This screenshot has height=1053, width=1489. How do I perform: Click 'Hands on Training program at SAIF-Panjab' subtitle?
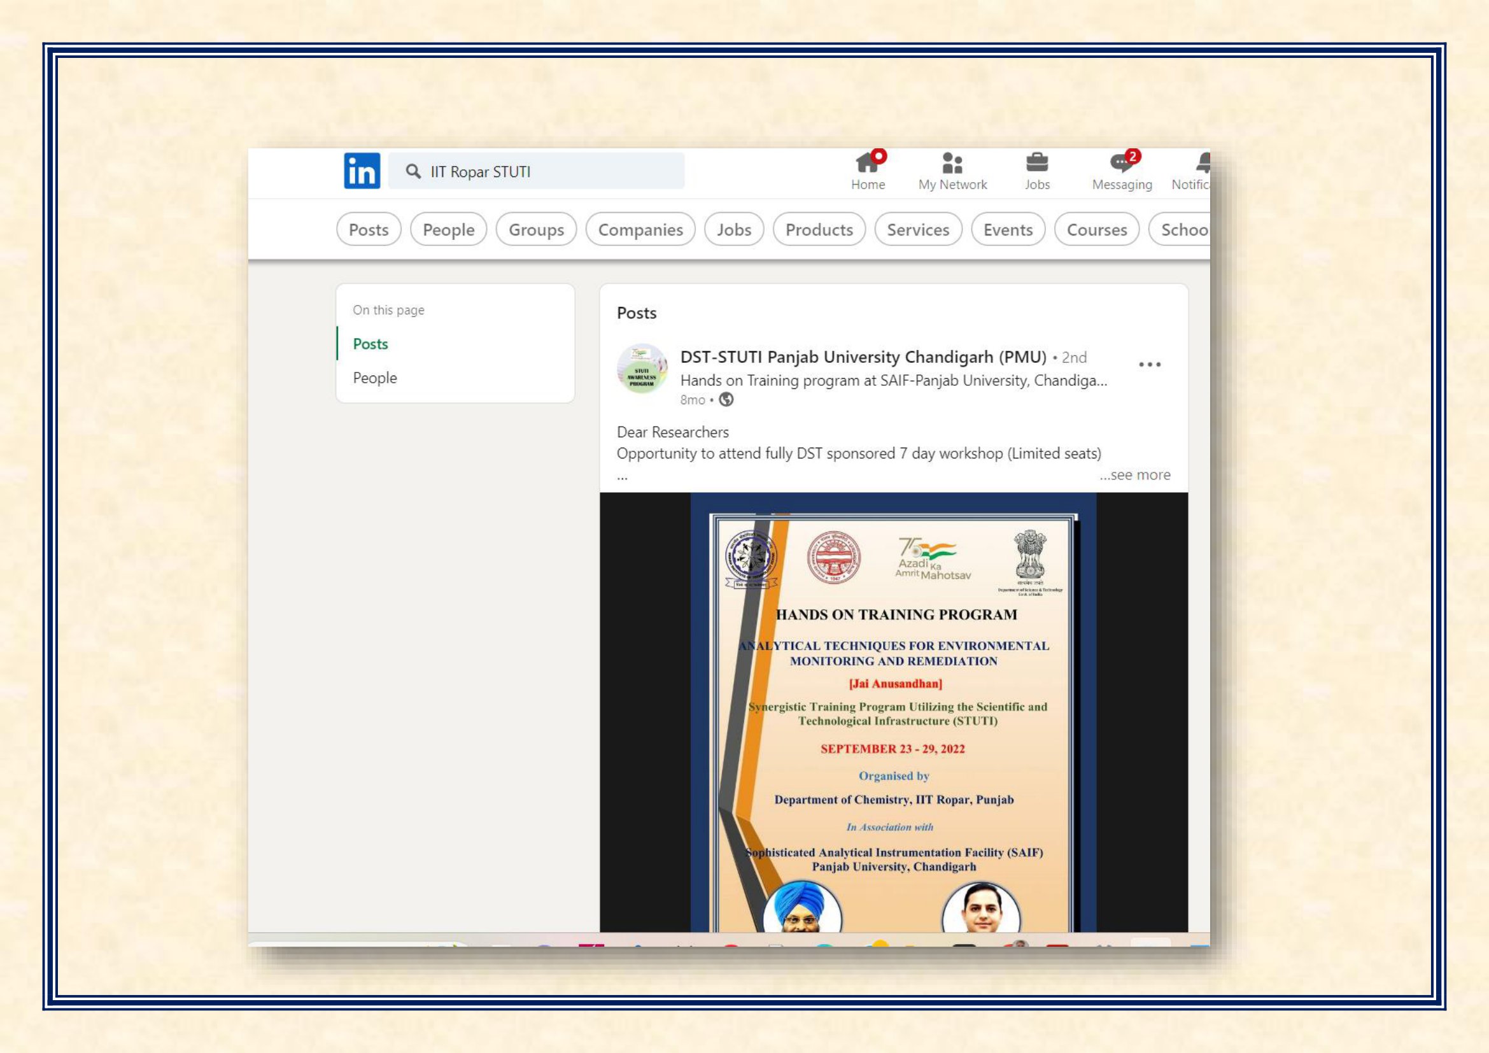point(893,380)
